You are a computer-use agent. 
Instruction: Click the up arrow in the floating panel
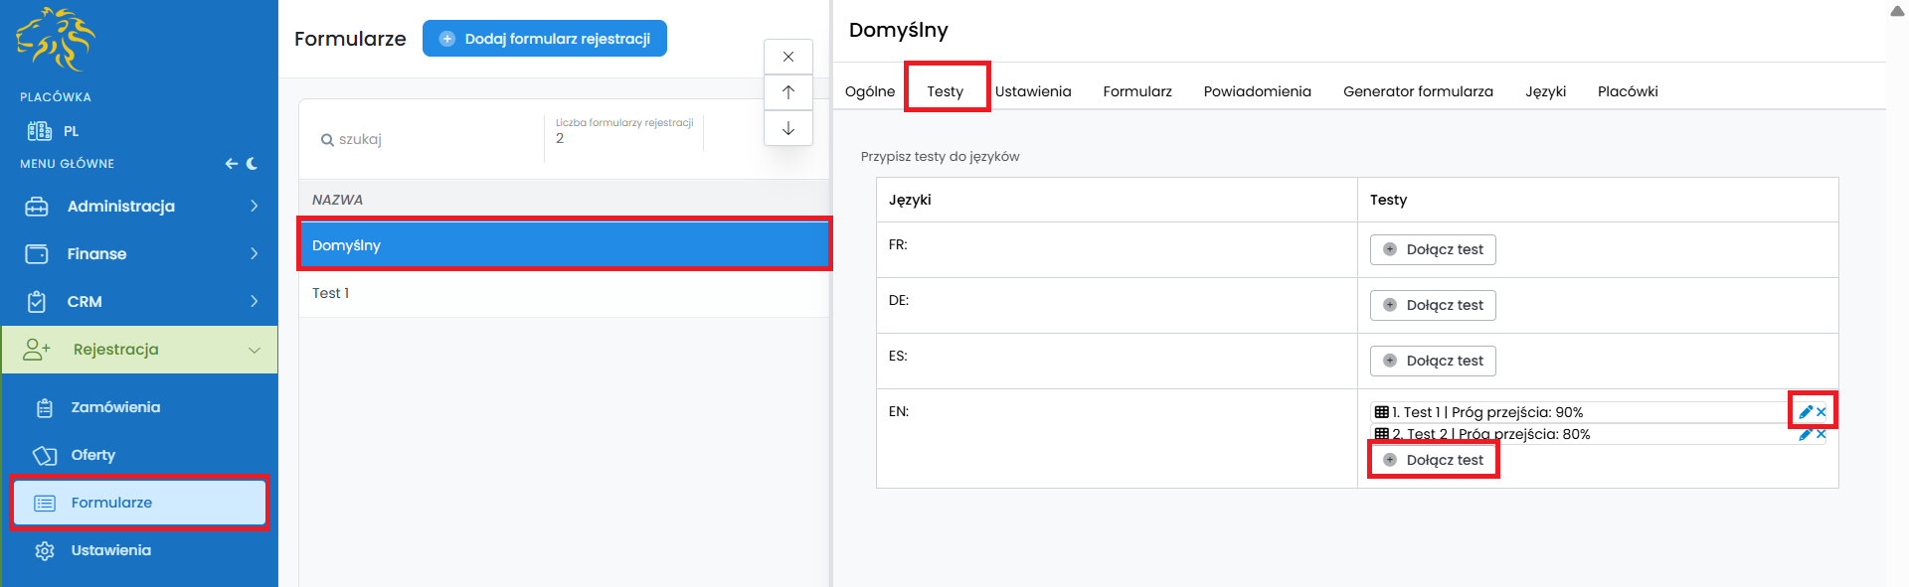[x=788, y=92]
